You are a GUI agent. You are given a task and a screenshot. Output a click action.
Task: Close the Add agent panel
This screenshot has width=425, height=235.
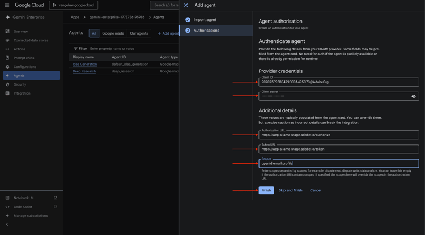186,5
